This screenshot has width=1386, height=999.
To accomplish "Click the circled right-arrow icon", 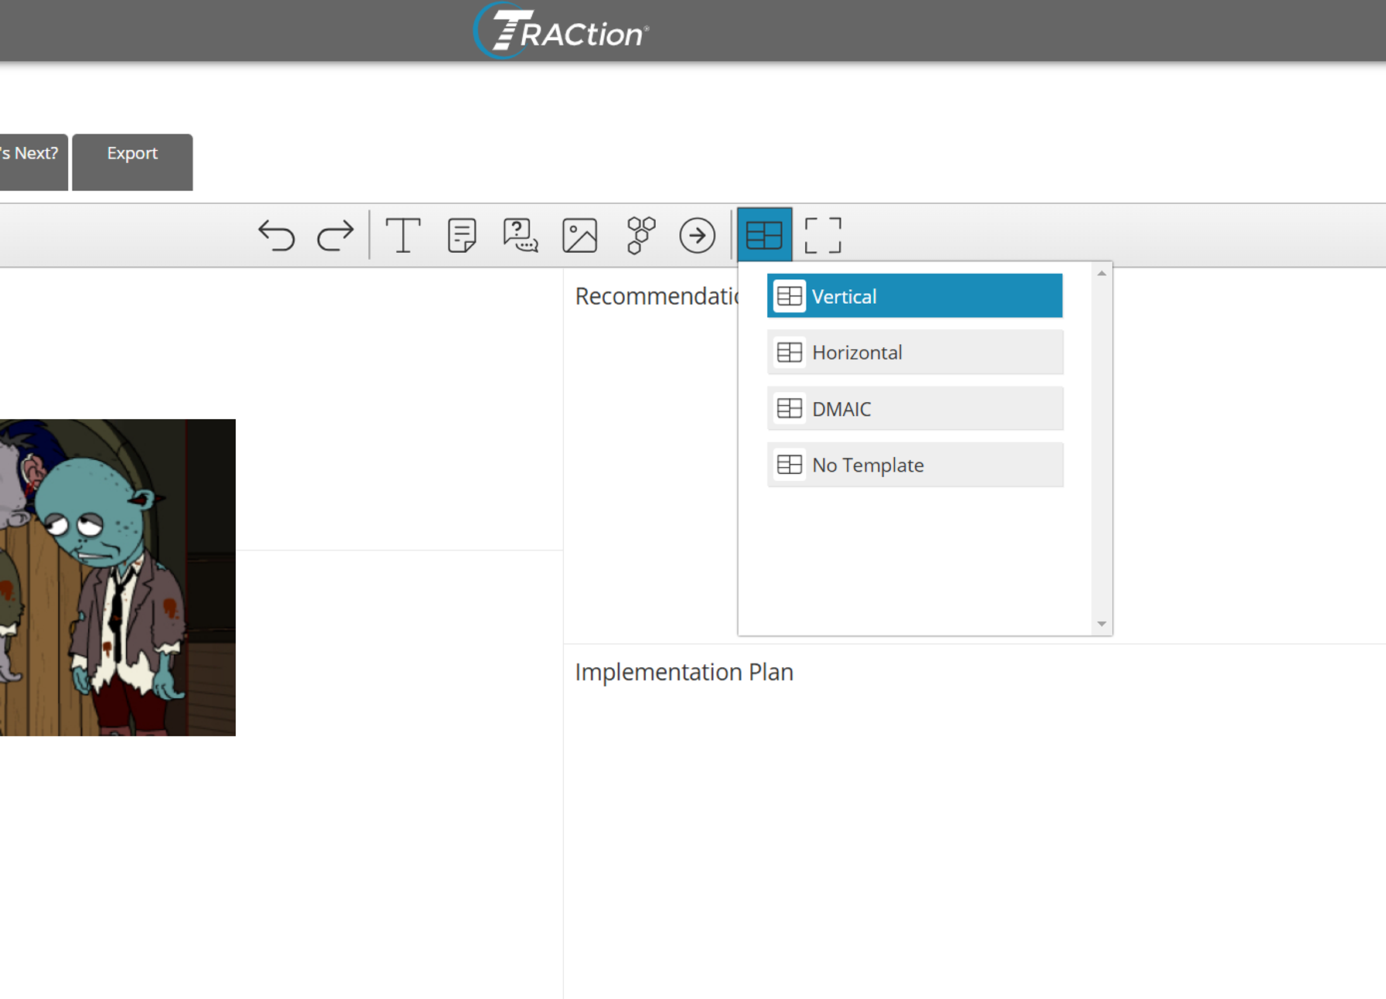I will click(x=698, y=235).
